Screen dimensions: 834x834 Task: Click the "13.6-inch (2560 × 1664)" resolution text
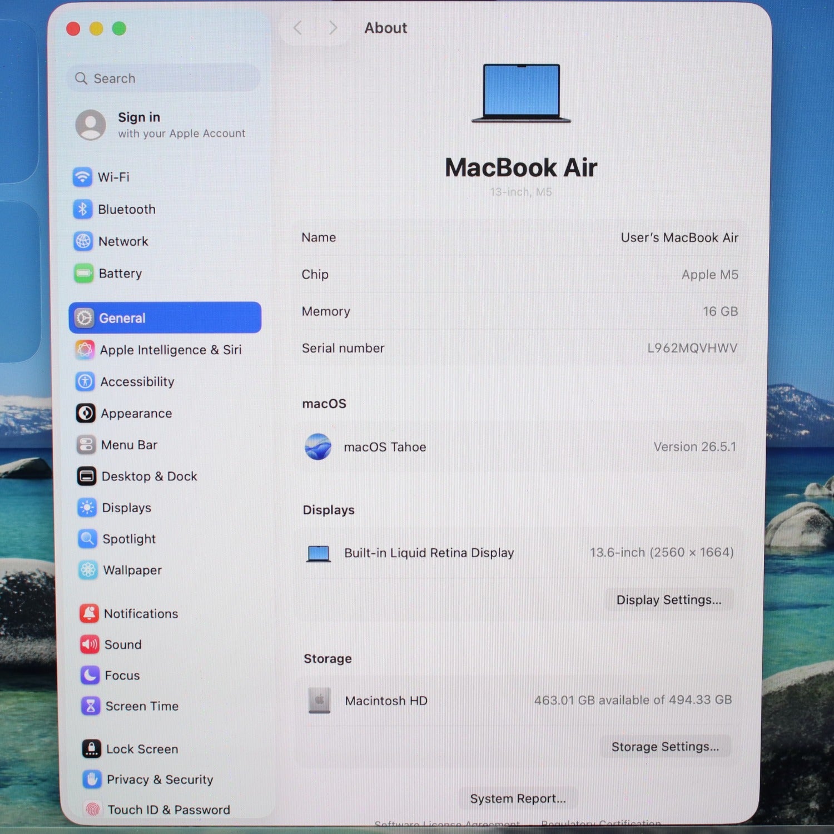(x=662, y=552)
